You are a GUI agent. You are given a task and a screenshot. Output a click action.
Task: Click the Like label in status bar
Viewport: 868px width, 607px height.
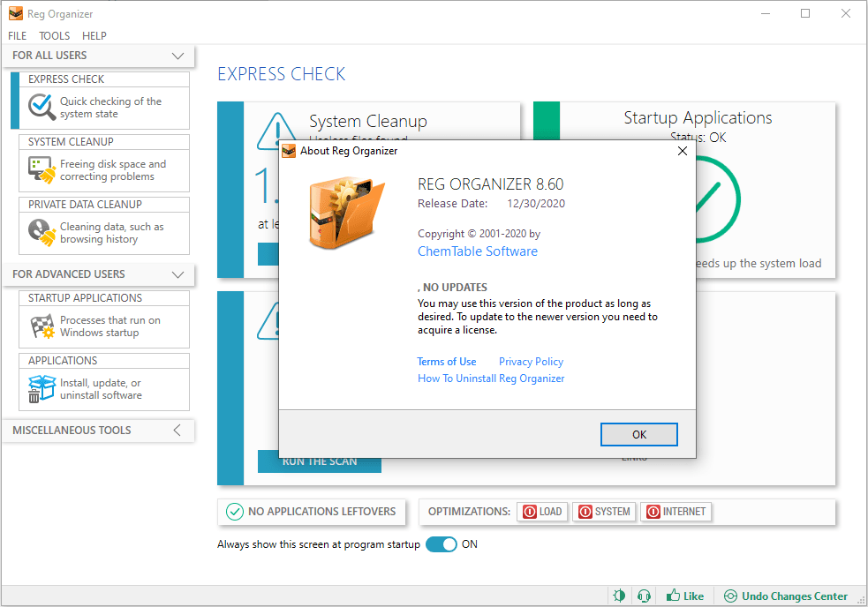694,596
